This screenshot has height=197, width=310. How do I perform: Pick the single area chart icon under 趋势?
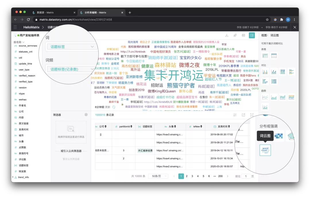click(274, 97)
